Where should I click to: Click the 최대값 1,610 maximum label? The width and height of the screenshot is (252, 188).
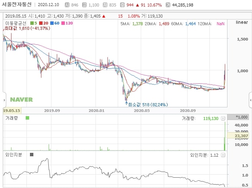pyautogui.click(x=27, y=28)
